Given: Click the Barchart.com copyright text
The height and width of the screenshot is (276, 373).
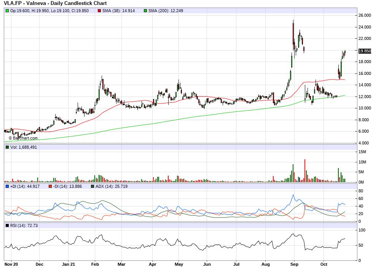Looking at the screenshot, I should coord(23,138).
